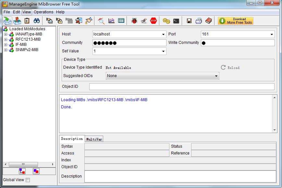Screen dimensions: 282x188
Task: Click the MIB tree scroll right arrow
Action: point(53,164)
